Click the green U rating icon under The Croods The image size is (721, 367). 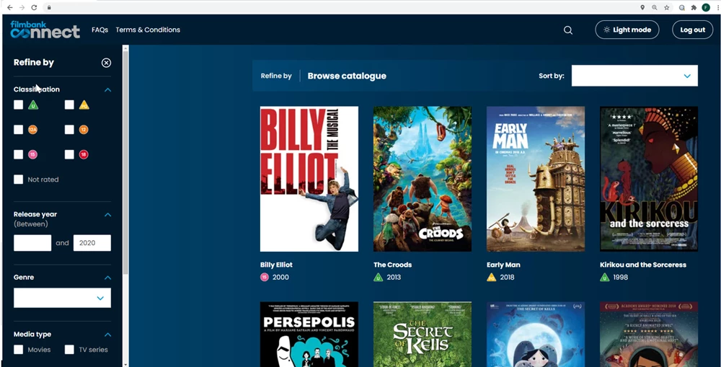tap(378, 278)
